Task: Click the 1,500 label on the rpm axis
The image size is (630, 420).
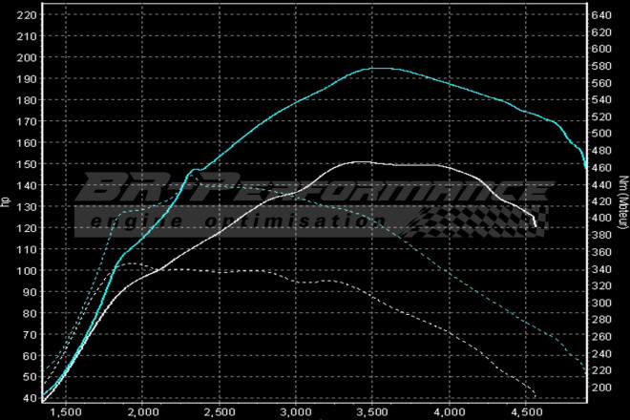Action: click(65, 411)
